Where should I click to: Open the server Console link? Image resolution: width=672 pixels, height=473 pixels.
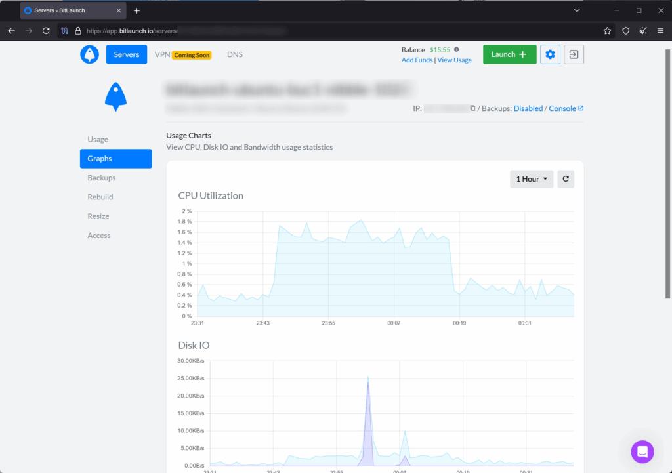(566, 108)
